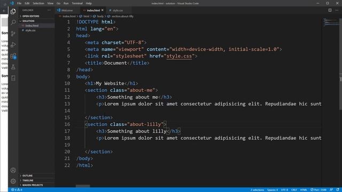Click index.html in the breadcrumb
Screen dimensions: 342x192
click(x=69, y=17)
